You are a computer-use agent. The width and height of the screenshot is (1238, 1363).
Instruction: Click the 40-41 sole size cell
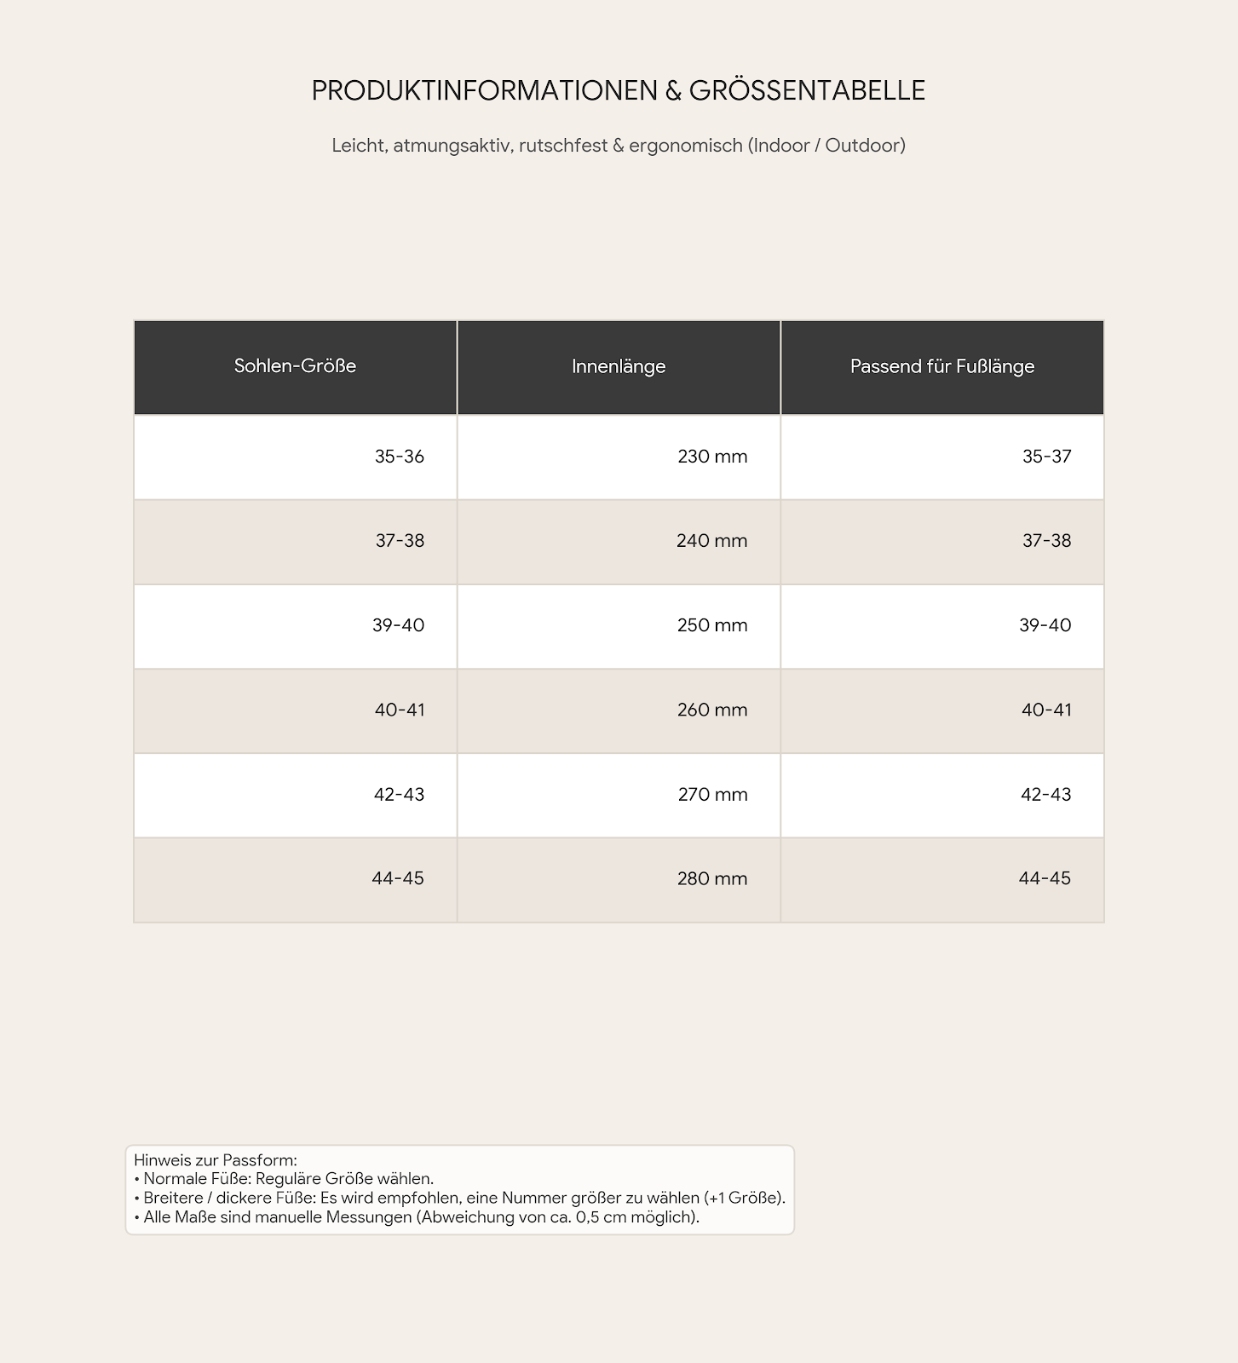(x=295, y=710)
